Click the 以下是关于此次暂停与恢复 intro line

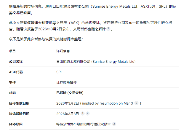click(x=46, y=39)
